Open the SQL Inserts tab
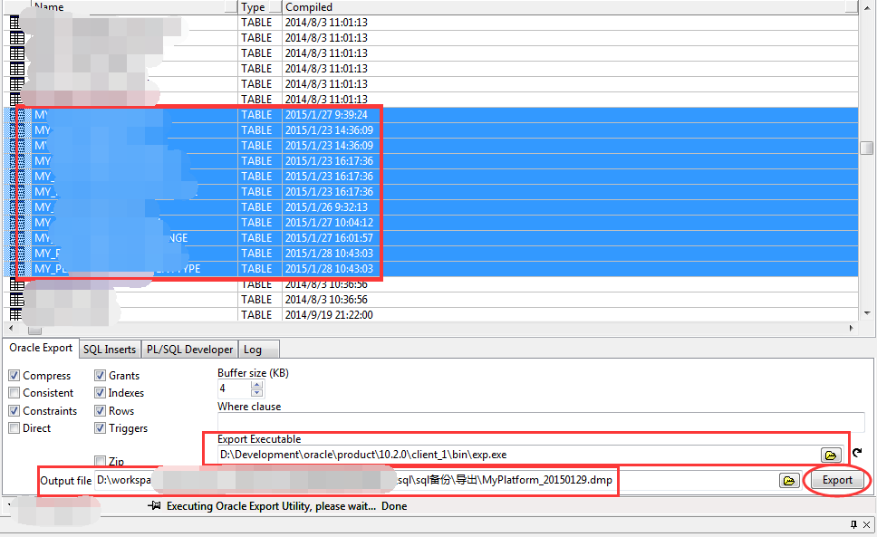This screenshot has width=877, height=537. (110, 350)
